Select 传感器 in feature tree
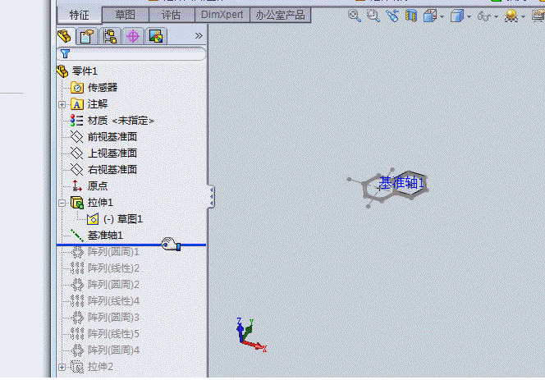 coord(102,88)
